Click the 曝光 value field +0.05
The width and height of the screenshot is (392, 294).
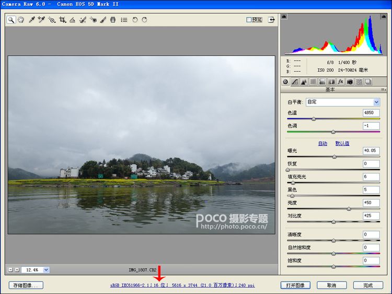371,150
